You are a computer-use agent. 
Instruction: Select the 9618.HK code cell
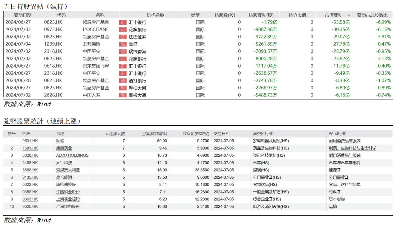(x=53, y=66)
